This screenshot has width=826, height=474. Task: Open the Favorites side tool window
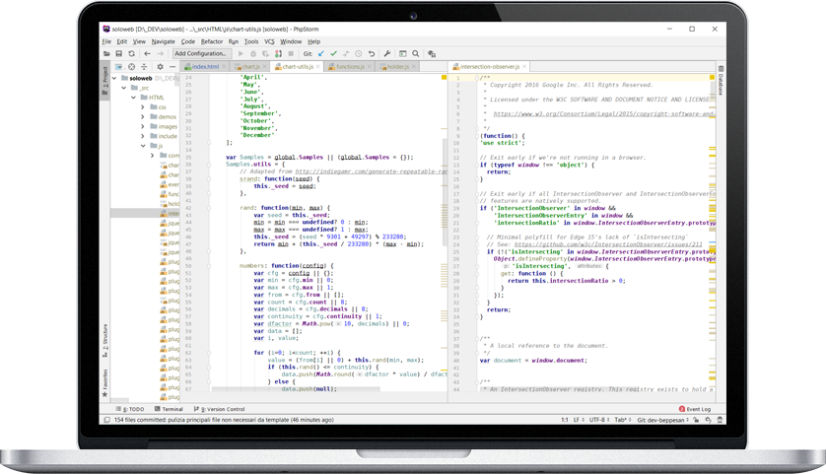pos(104,383)
